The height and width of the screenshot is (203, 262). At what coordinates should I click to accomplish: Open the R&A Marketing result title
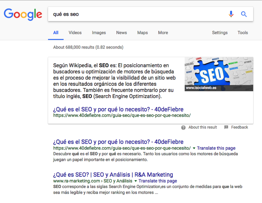113,174
